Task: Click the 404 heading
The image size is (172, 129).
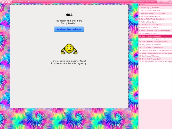Action: (x=69, y=15)
